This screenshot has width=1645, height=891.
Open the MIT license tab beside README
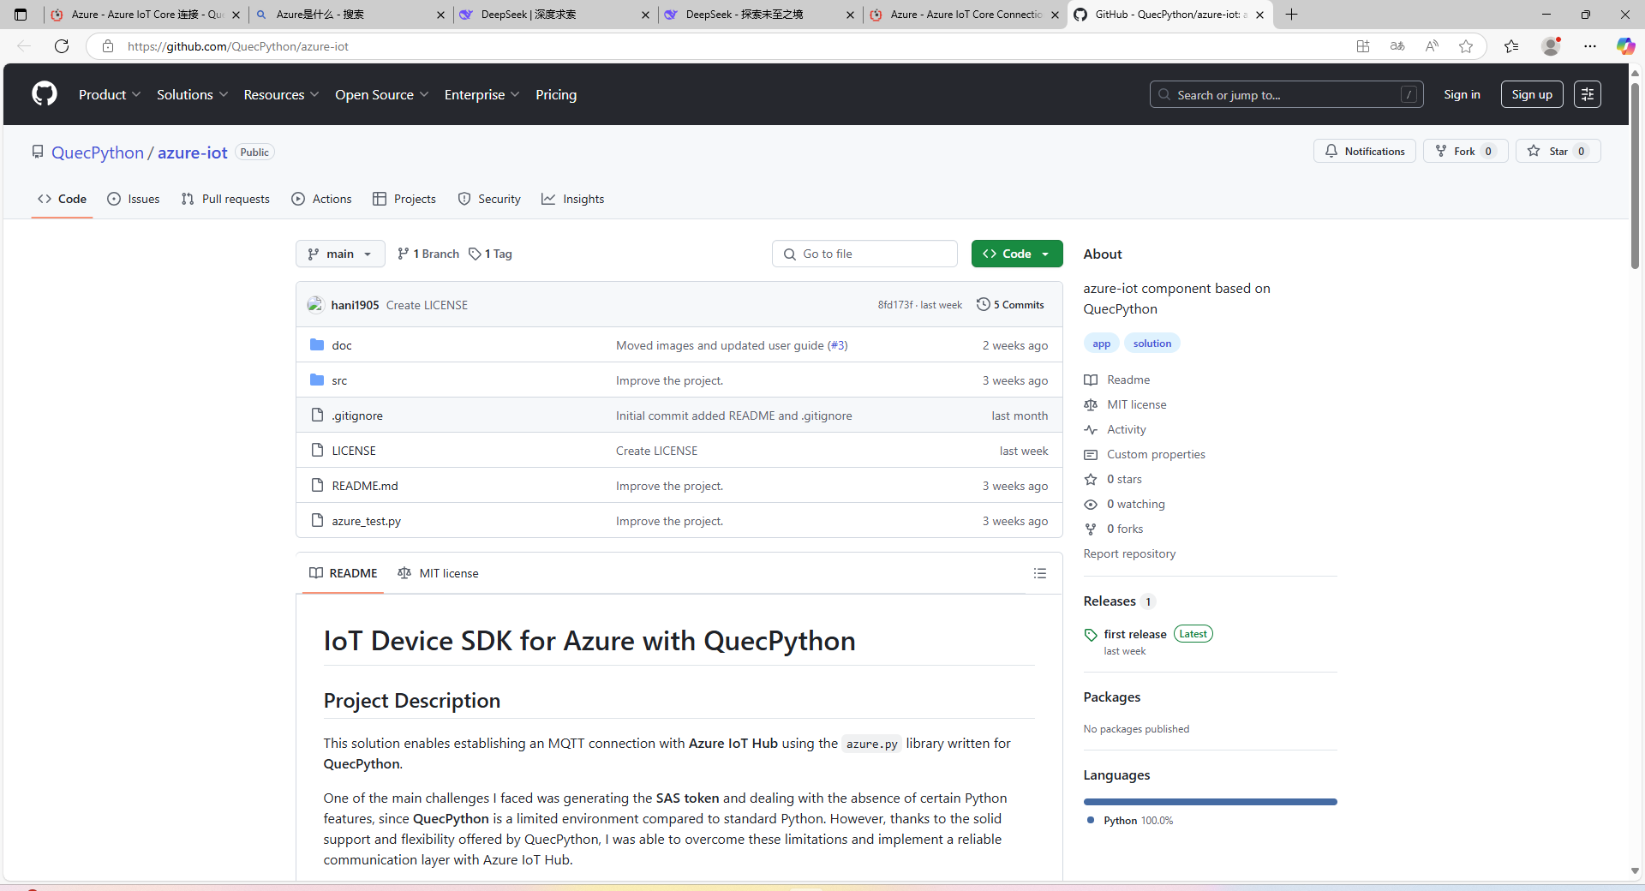[438, 573]
